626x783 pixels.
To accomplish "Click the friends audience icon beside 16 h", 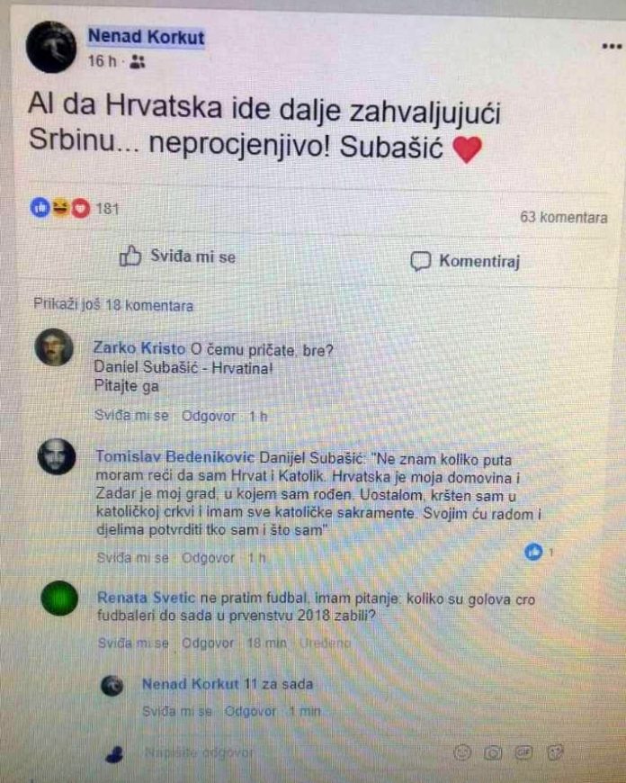I will point(137,62).
